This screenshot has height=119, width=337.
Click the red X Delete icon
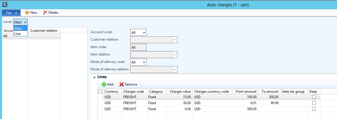[x=45, y=13]
